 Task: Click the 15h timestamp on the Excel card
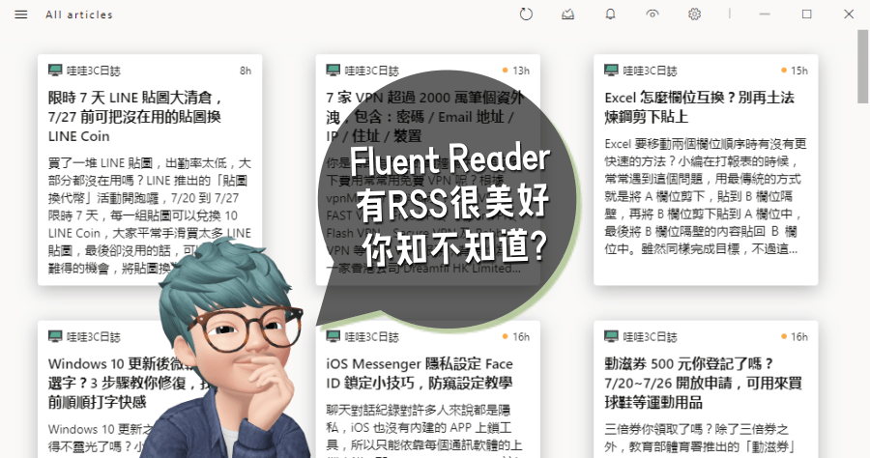point(799,71)
